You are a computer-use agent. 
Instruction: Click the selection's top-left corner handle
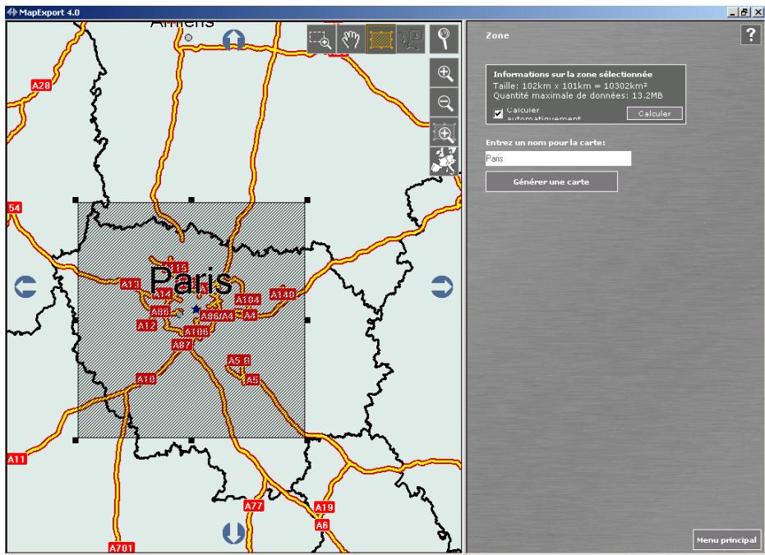pyautogui.click(x=76, y=200)
